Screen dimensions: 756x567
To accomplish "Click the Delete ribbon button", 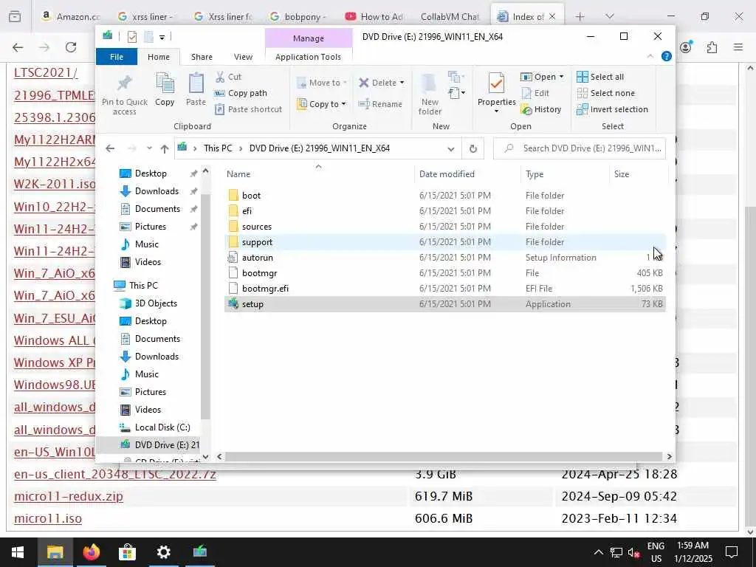I will tap(382, 83).
